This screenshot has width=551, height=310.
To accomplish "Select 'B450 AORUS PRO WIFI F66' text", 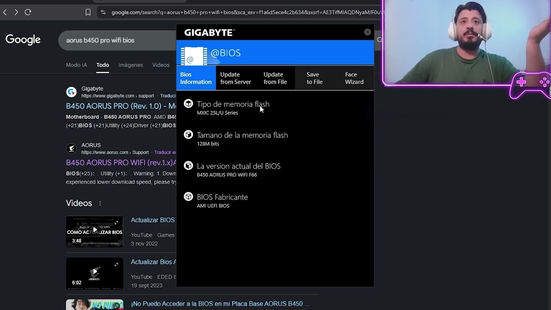I will tap(227, 175).
